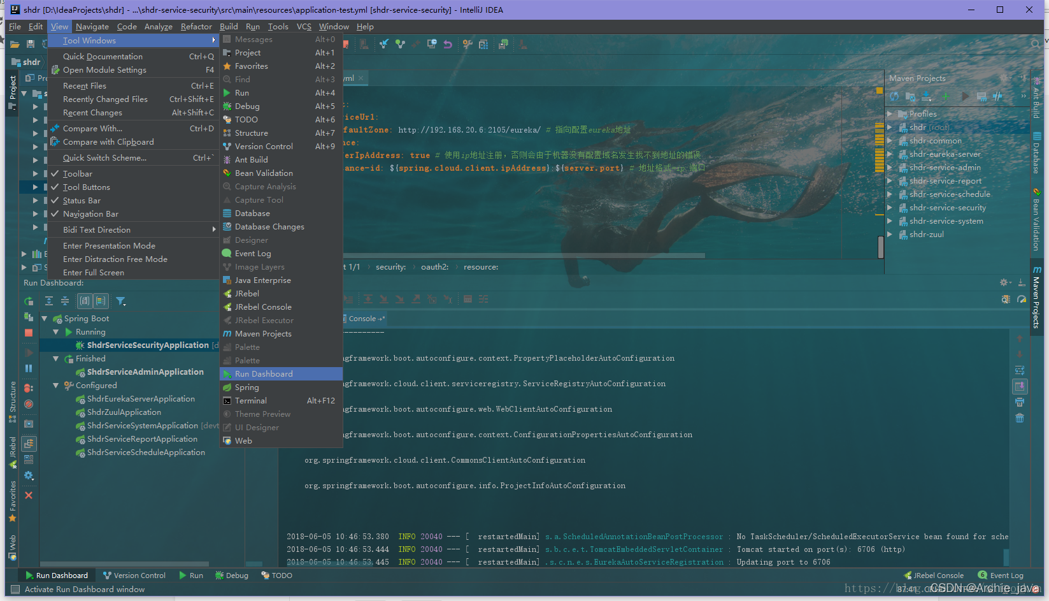Viewport: 1049px width, 601px height.
Task: Choose Terminal in Tool Windows submenu
Action: click(281, 401)
